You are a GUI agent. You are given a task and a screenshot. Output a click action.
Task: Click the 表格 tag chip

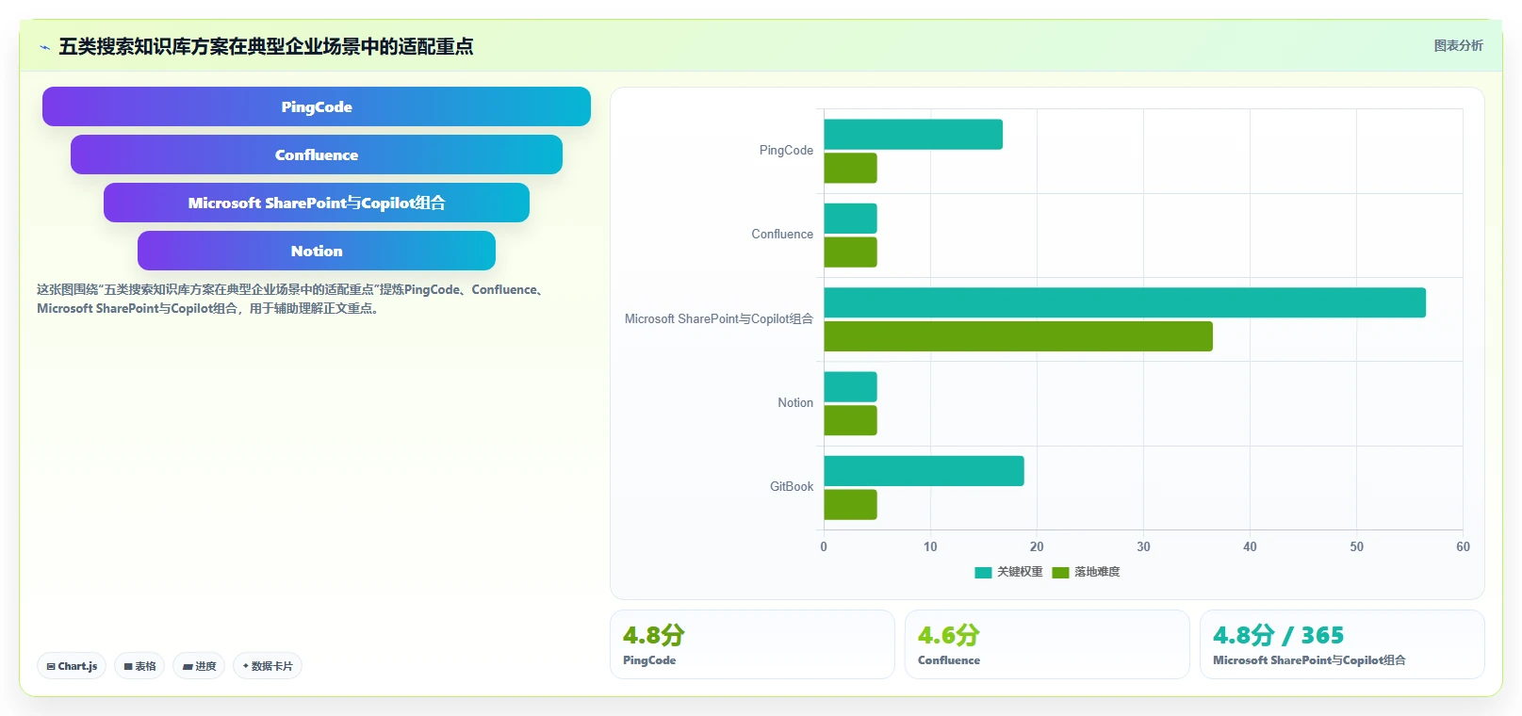tap(139, 666)
